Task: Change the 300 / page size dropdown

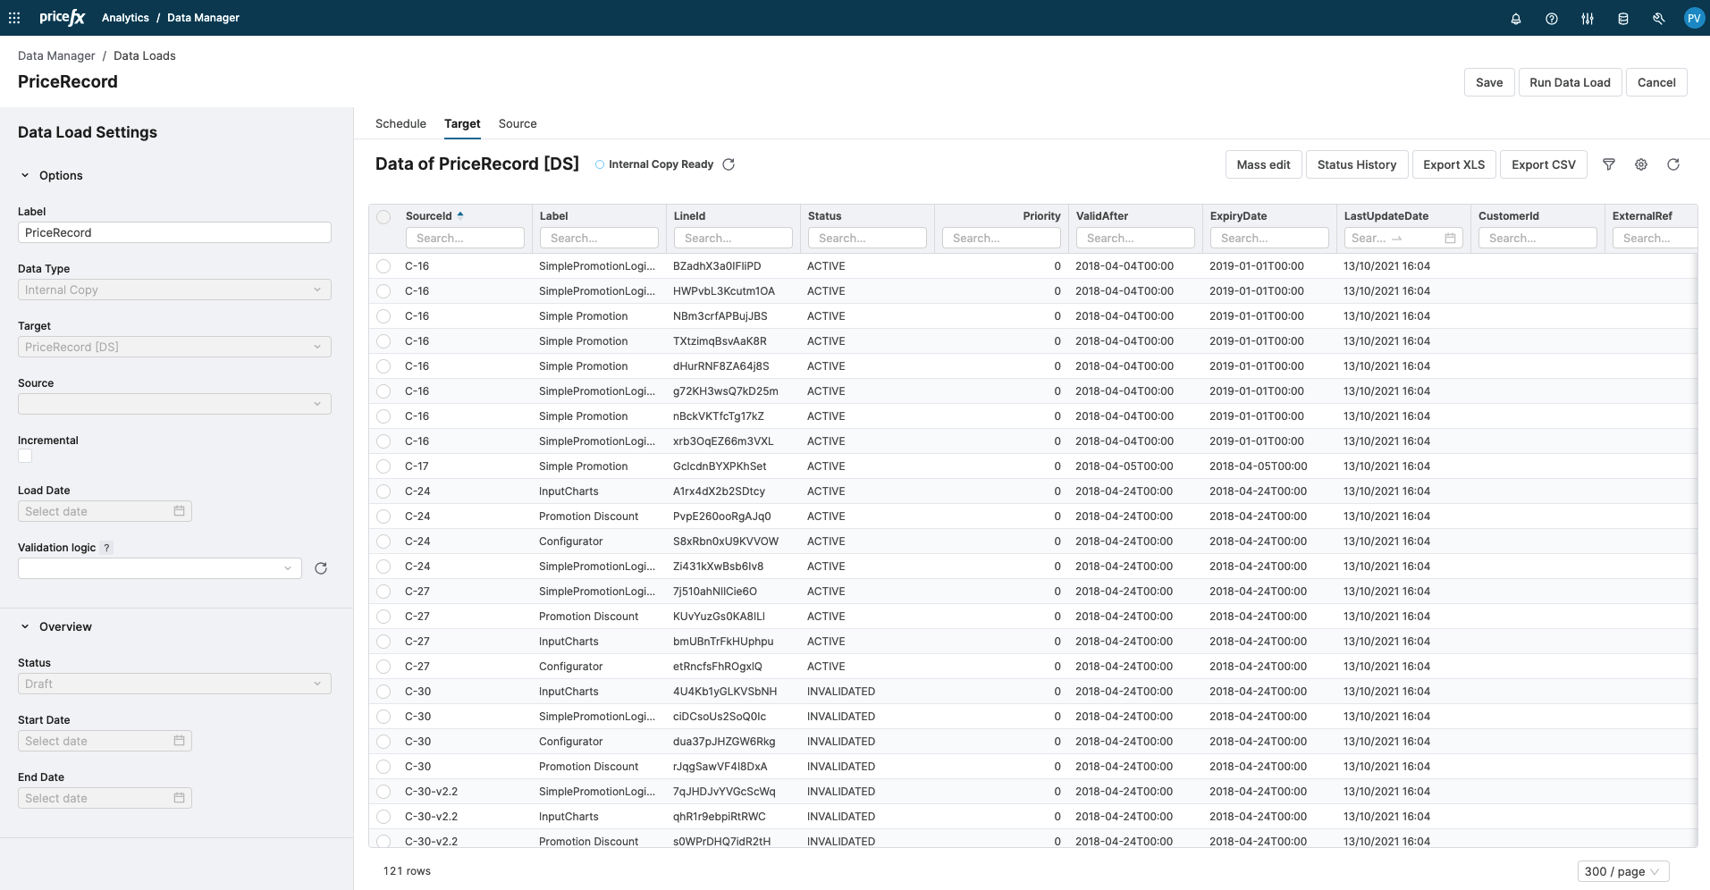Action: coord(1622,871)
